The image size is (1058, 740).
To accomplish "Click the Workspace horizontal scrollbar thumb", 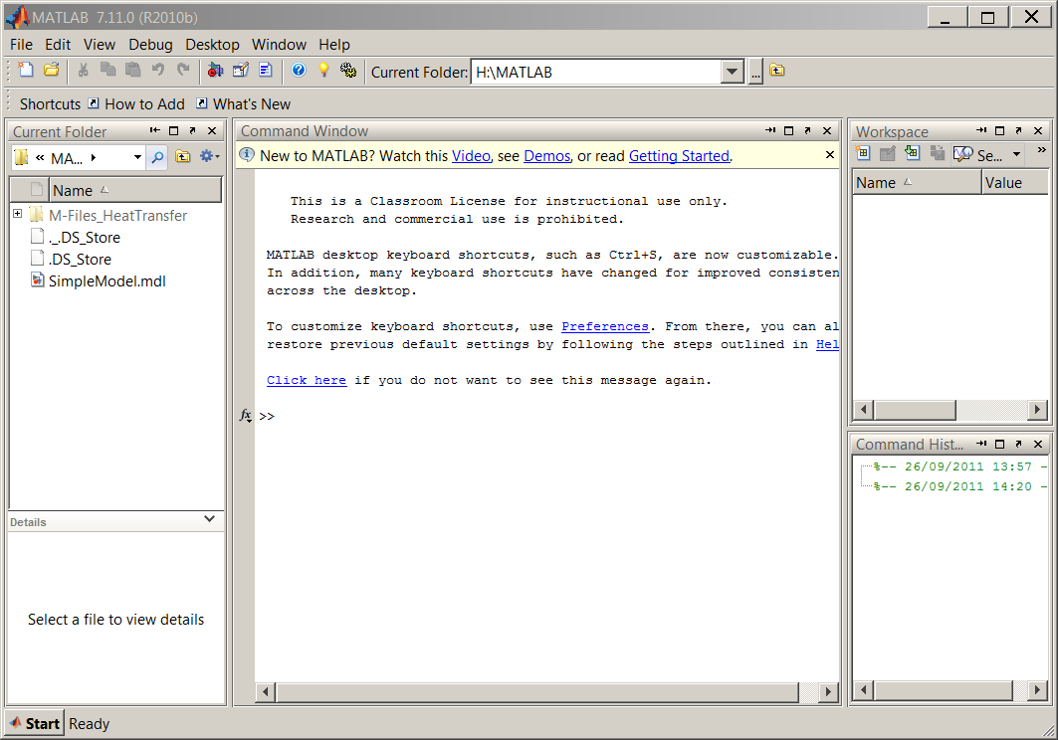I will [x=915, y=409].
